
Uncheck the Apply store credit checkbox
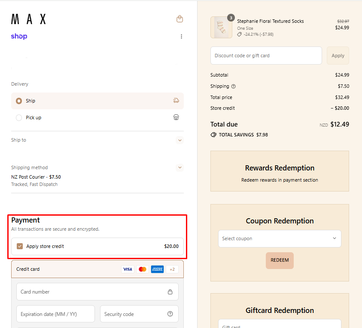point(19,246)
